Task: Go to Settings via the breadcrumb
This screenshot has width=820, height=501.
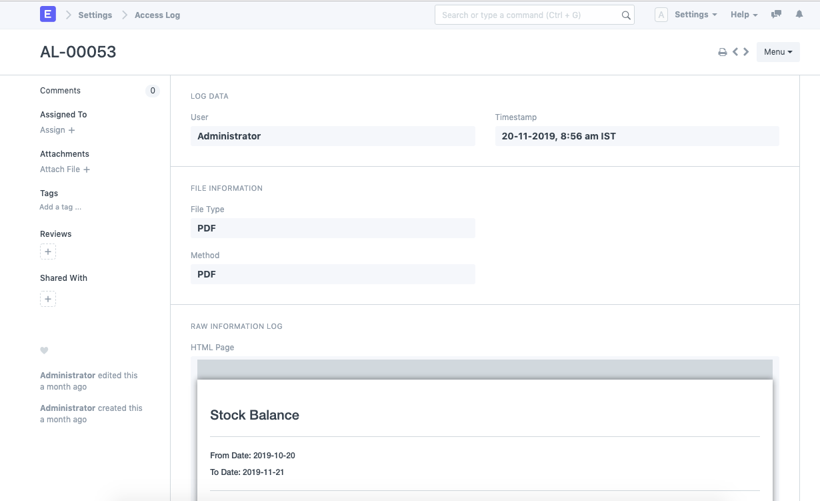Action: point(95,14)
